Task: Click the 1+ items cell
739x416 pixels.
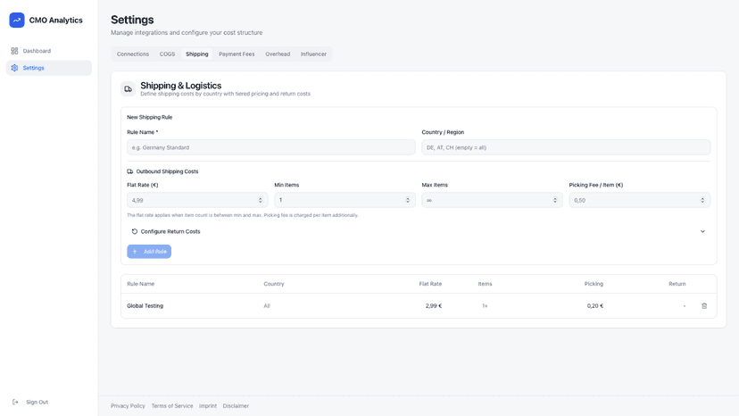Action: coord(485,305)
